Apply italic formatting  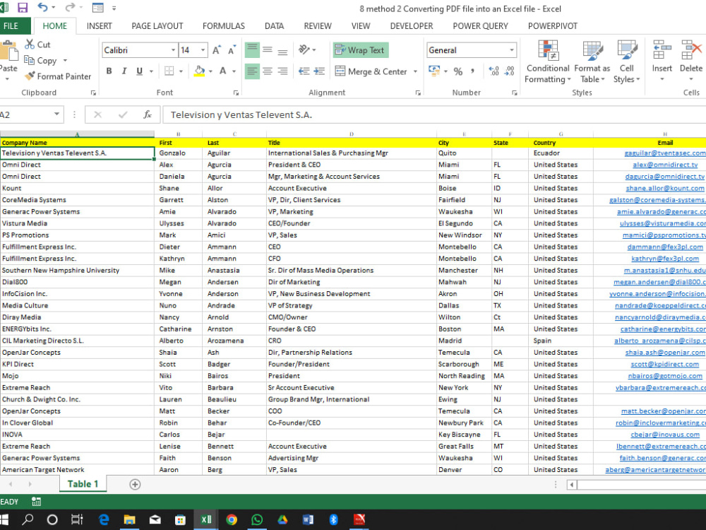[124, 71]
